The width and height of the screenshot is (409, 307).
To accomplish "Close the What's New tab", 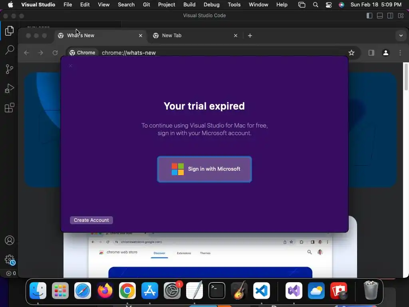I will (141, 36).
